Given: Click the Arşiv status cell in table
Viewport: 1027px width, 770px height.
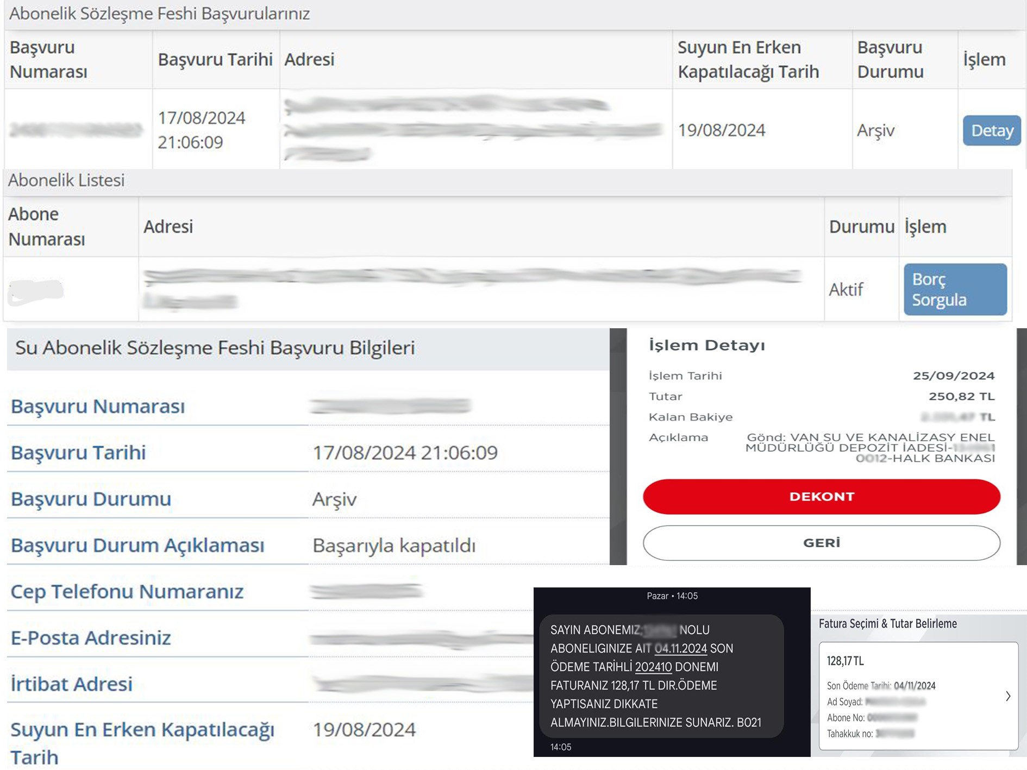Looking at the screenshot, I should coord(875,130).
